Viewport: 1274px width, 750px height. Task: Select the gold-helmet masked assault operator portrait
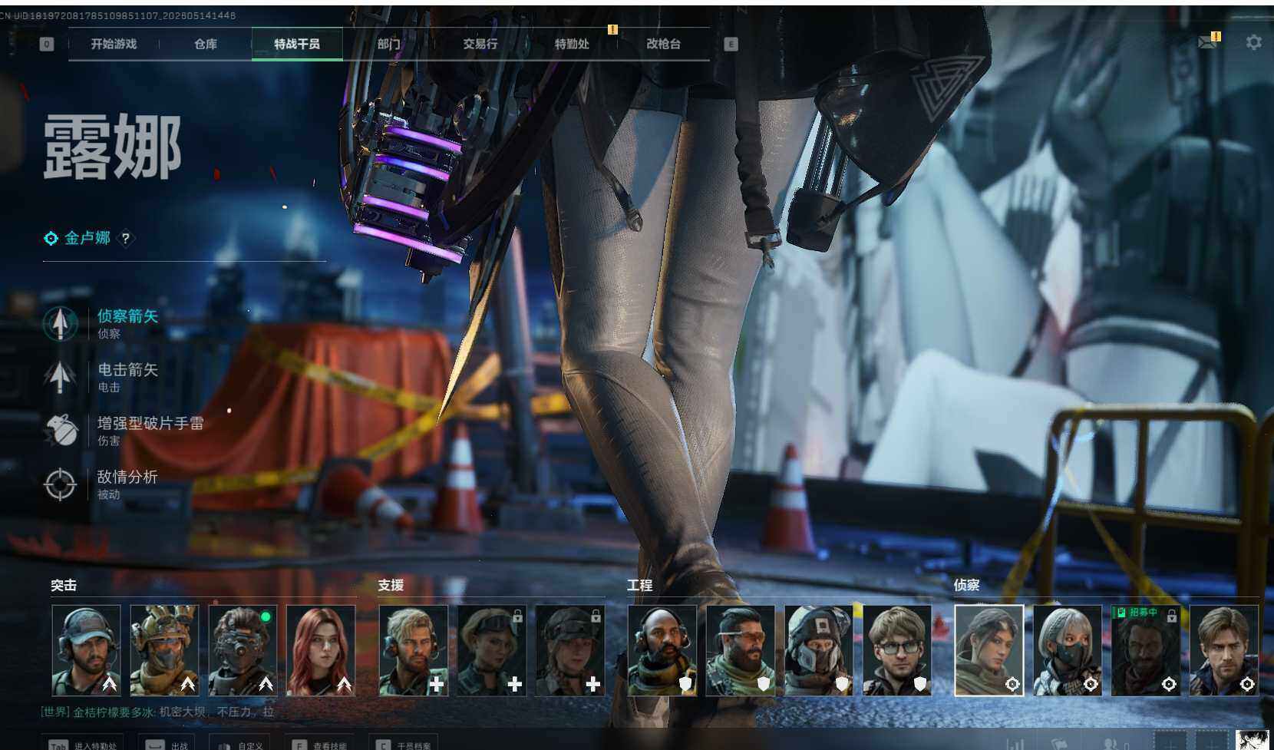164,650
